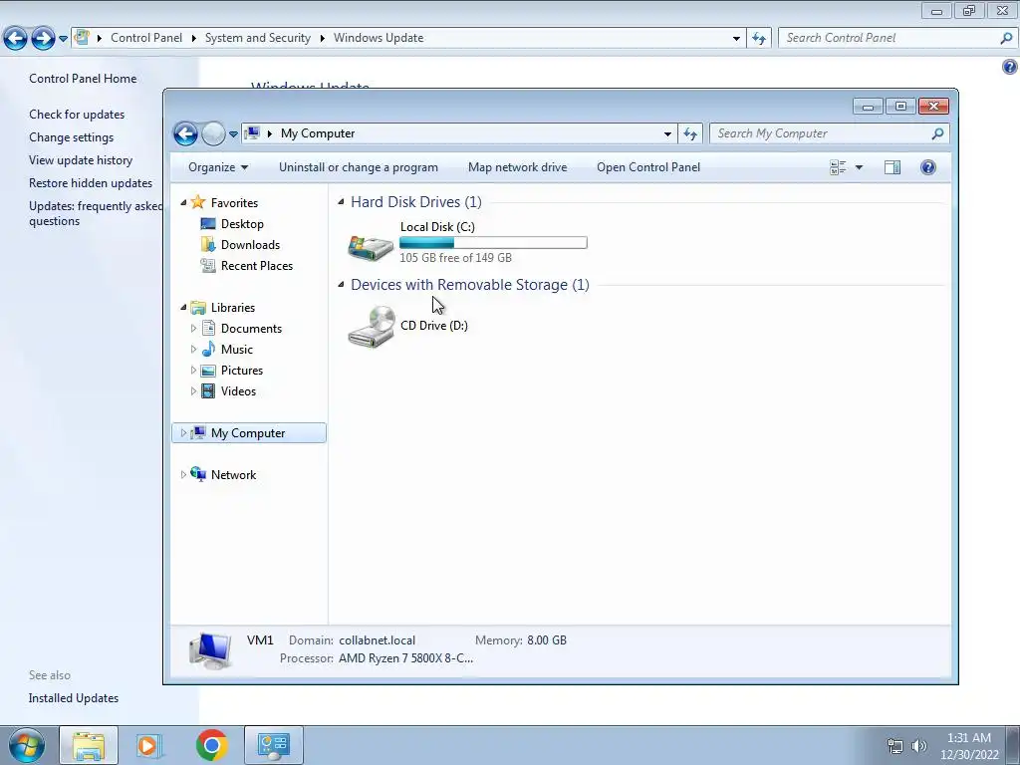
Task: Click the Recent Places icon
Action: [x=208, y=265]
